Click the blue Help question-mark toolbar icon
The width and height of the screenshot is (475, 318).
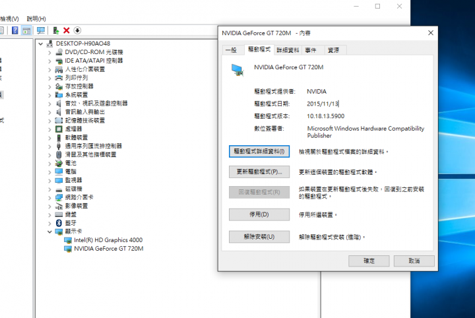point(15,30)
